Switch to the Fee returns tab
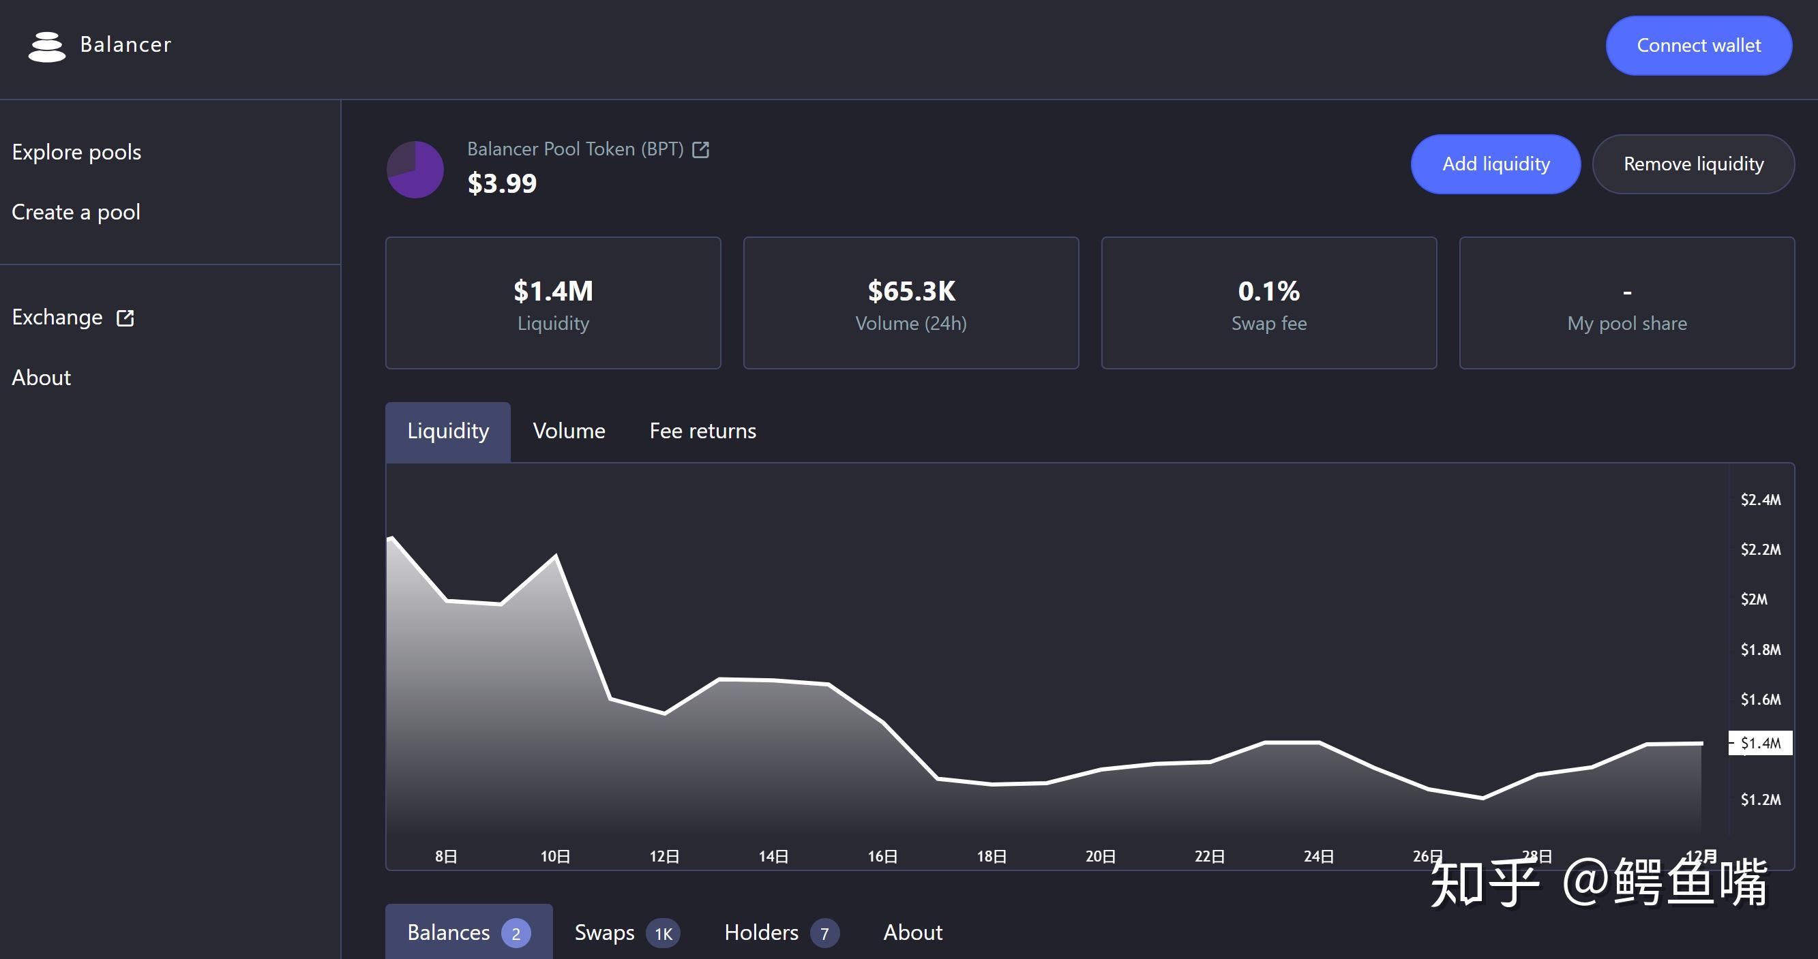Viewport: 1818px width, 959px height. point(703,431)
